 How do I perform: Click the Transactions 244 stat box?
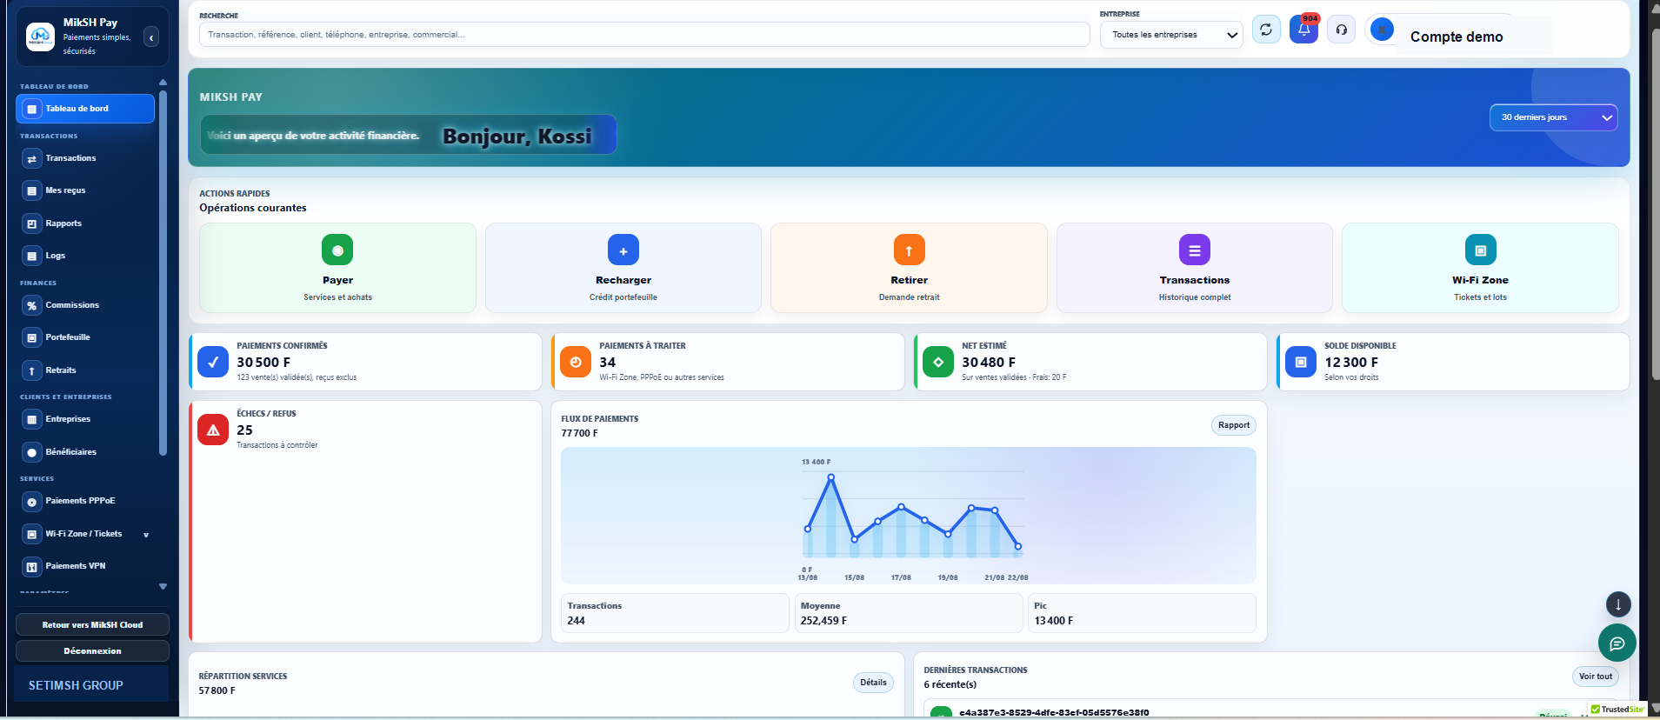pyautogui.click(x=675, y=613)
